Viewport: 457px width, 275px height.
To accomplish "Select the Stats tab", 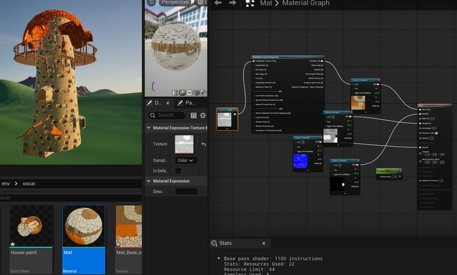I will (x=226, y=244).
